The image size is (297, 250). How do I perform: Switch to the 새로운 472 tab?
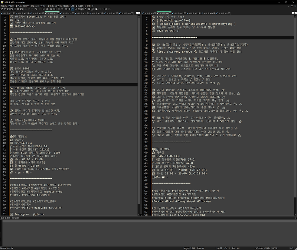pos(8,13)
